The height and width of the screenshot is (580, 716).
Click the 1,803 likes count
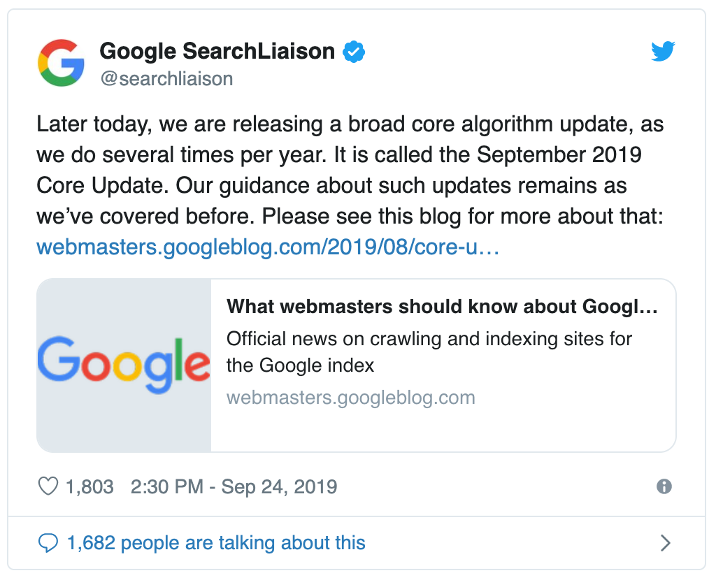point(89,486)
